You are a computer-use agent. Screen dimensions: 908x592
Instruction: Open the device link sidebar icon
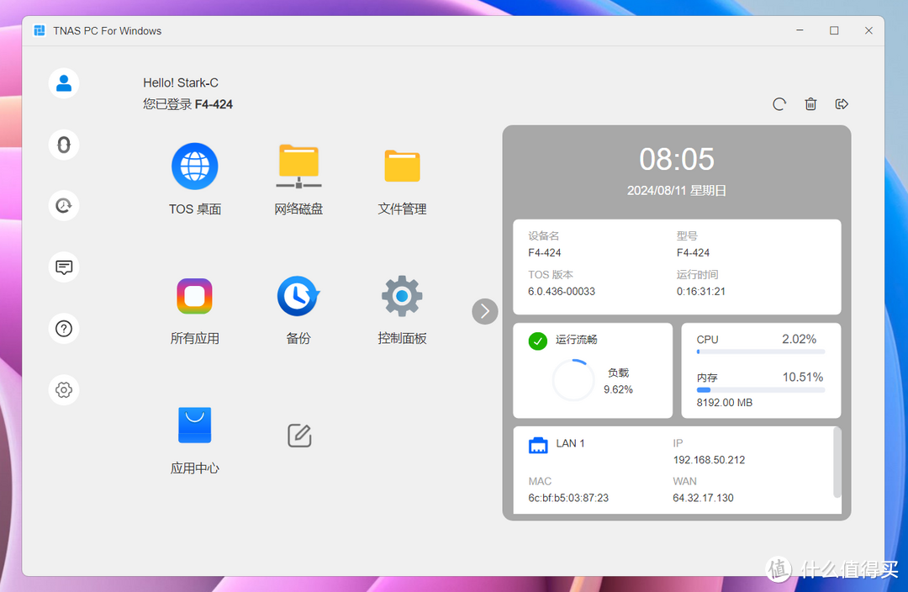tap(64, 145)
